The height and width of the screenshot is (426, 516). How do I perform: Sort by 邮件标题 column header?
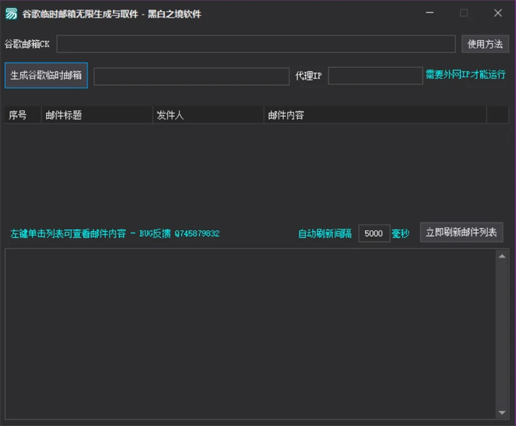pos(97,115)
